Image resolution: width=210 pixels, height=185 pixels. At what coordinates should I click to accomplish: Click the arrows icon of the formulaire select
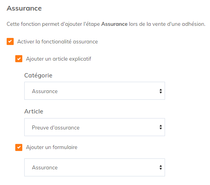[161, 167]
